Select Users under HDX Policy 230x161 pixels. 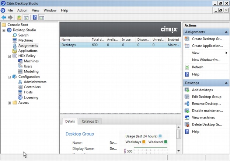click(x=28, y=66)
